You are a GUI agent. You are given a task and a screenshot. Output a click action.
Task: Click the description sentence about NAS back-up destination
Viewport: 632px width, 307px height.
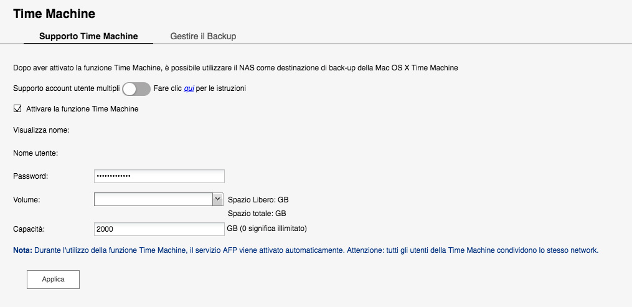pyautogui.click(x=235, y=67)
